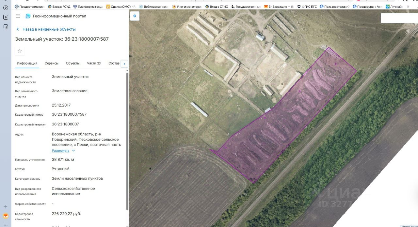
Task: Expand the address via Развернуть link
Action: pos(63,150)
